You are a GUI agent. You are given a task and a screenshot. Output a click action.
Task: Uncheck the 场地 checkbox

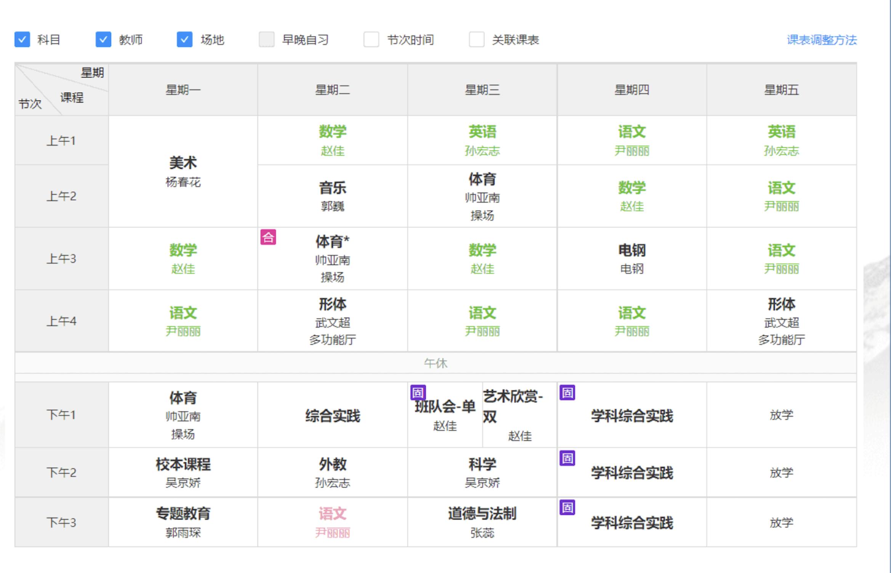tap(185, 39)
